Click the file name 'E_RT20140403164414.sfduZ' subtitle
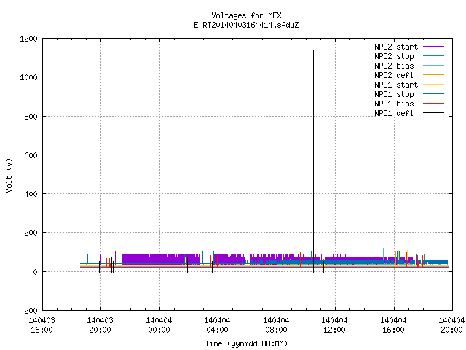The image size is (466, 350). [x=246, y=25]
